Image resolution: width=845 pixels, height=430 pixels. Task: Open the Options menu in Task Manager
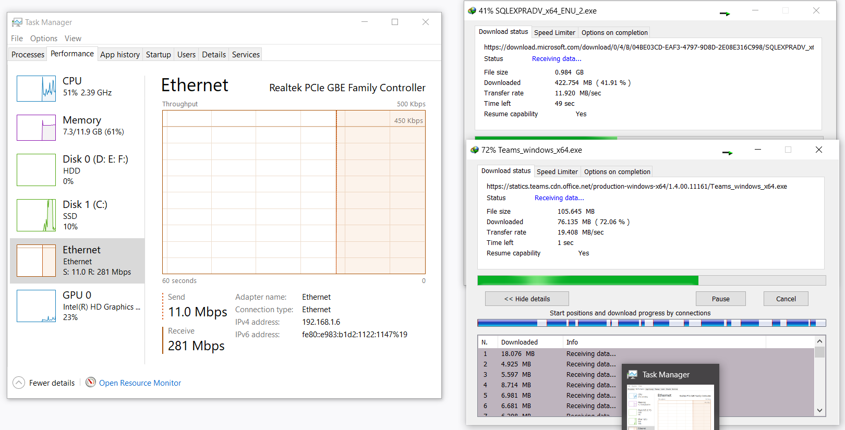[x=44, y=38]
